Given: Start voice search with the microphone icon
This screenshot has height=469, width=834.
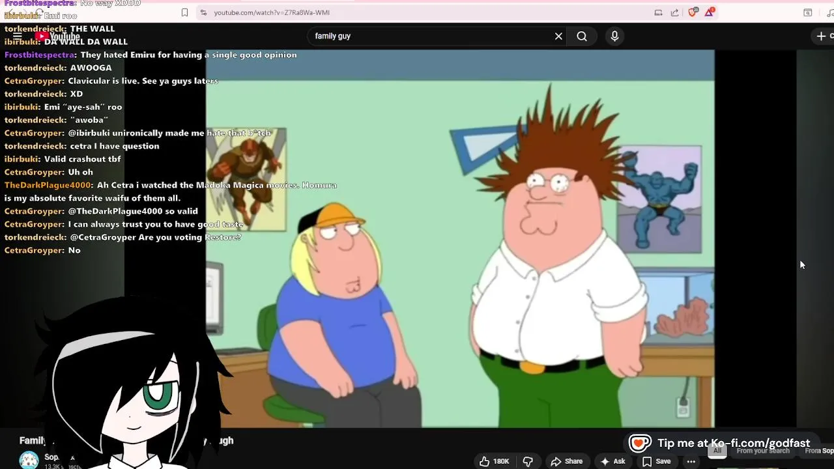Looking at the screenshot, I should 614,36.
